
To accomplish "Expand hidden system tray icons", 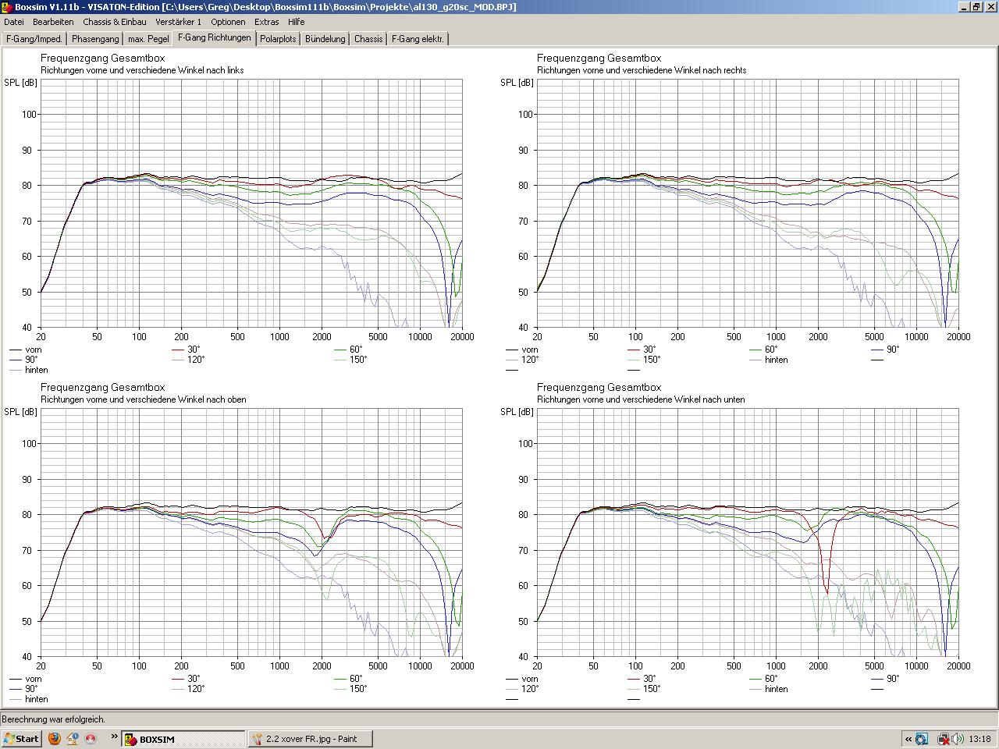I will tap(908, 739).
